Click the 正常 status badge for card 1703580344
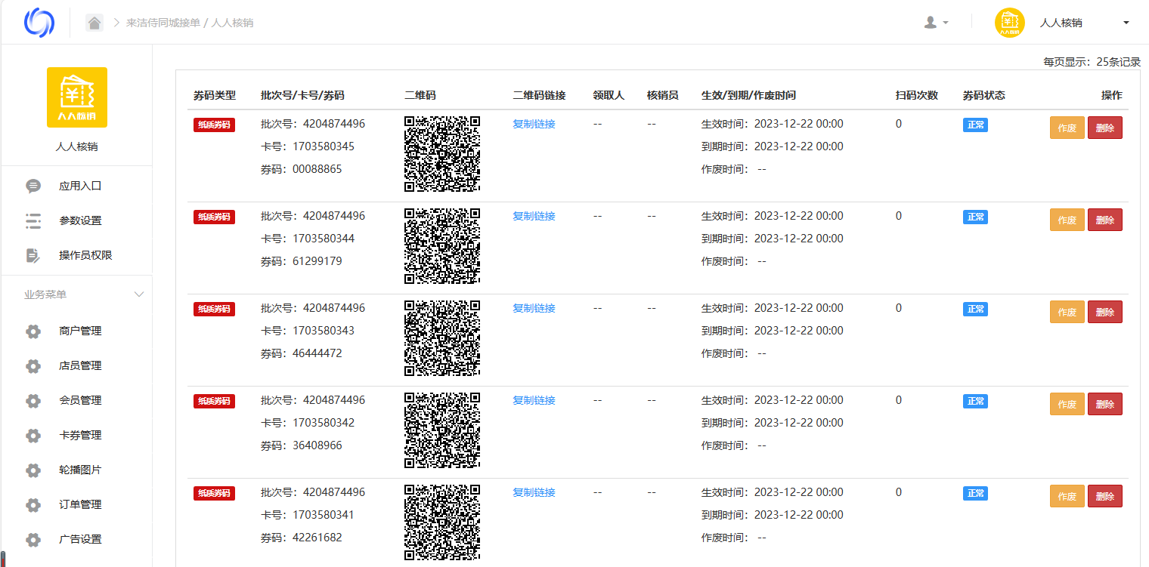Image resolution: width=1149 pixels, height=567 pixels. point(975,217)
